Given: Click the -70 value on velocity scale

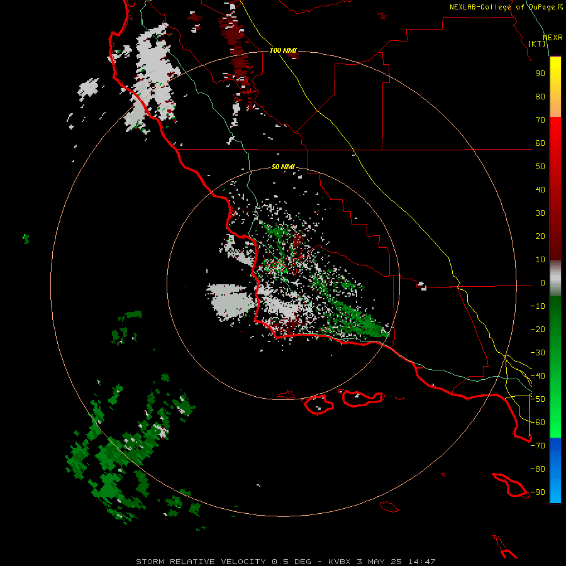Looking at the screenshot, I should pos(538,446).
